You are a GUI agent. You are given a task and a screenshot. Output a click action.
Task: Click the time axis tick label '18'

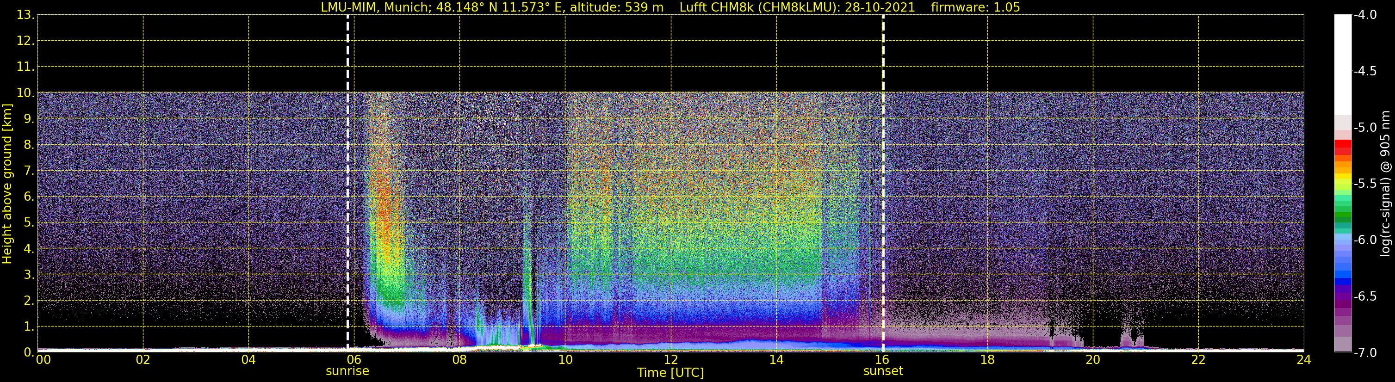(x=987, y=360)
